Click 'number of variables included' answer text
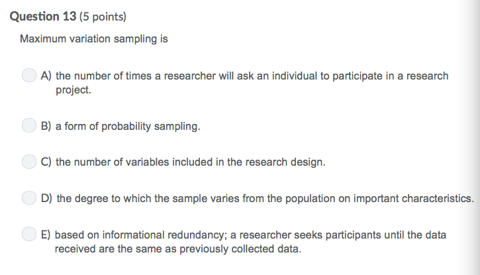The width and height of the screenshot is (480, 275). point(191,162)
